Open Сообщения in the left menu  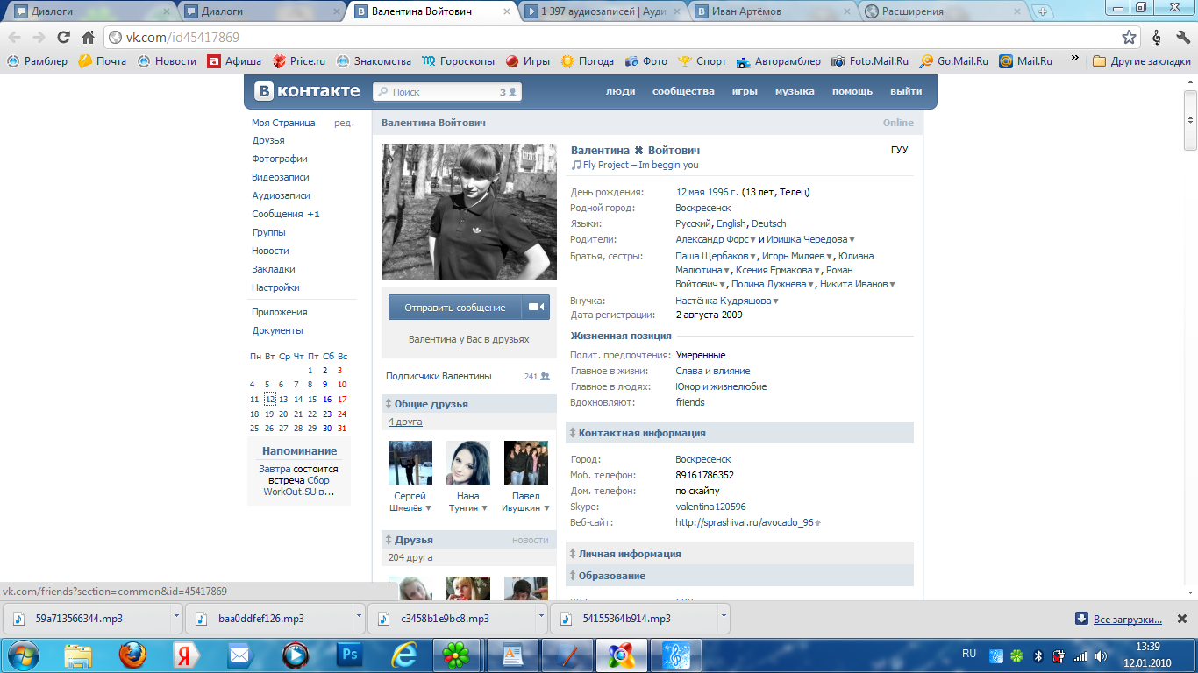[277, 214]
